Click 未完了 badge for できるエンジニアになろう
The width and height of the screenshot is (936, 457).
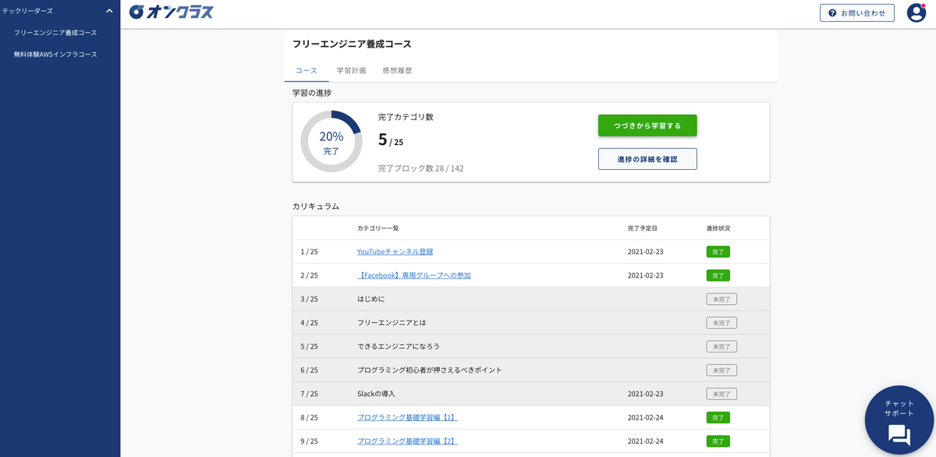[721, 346]
